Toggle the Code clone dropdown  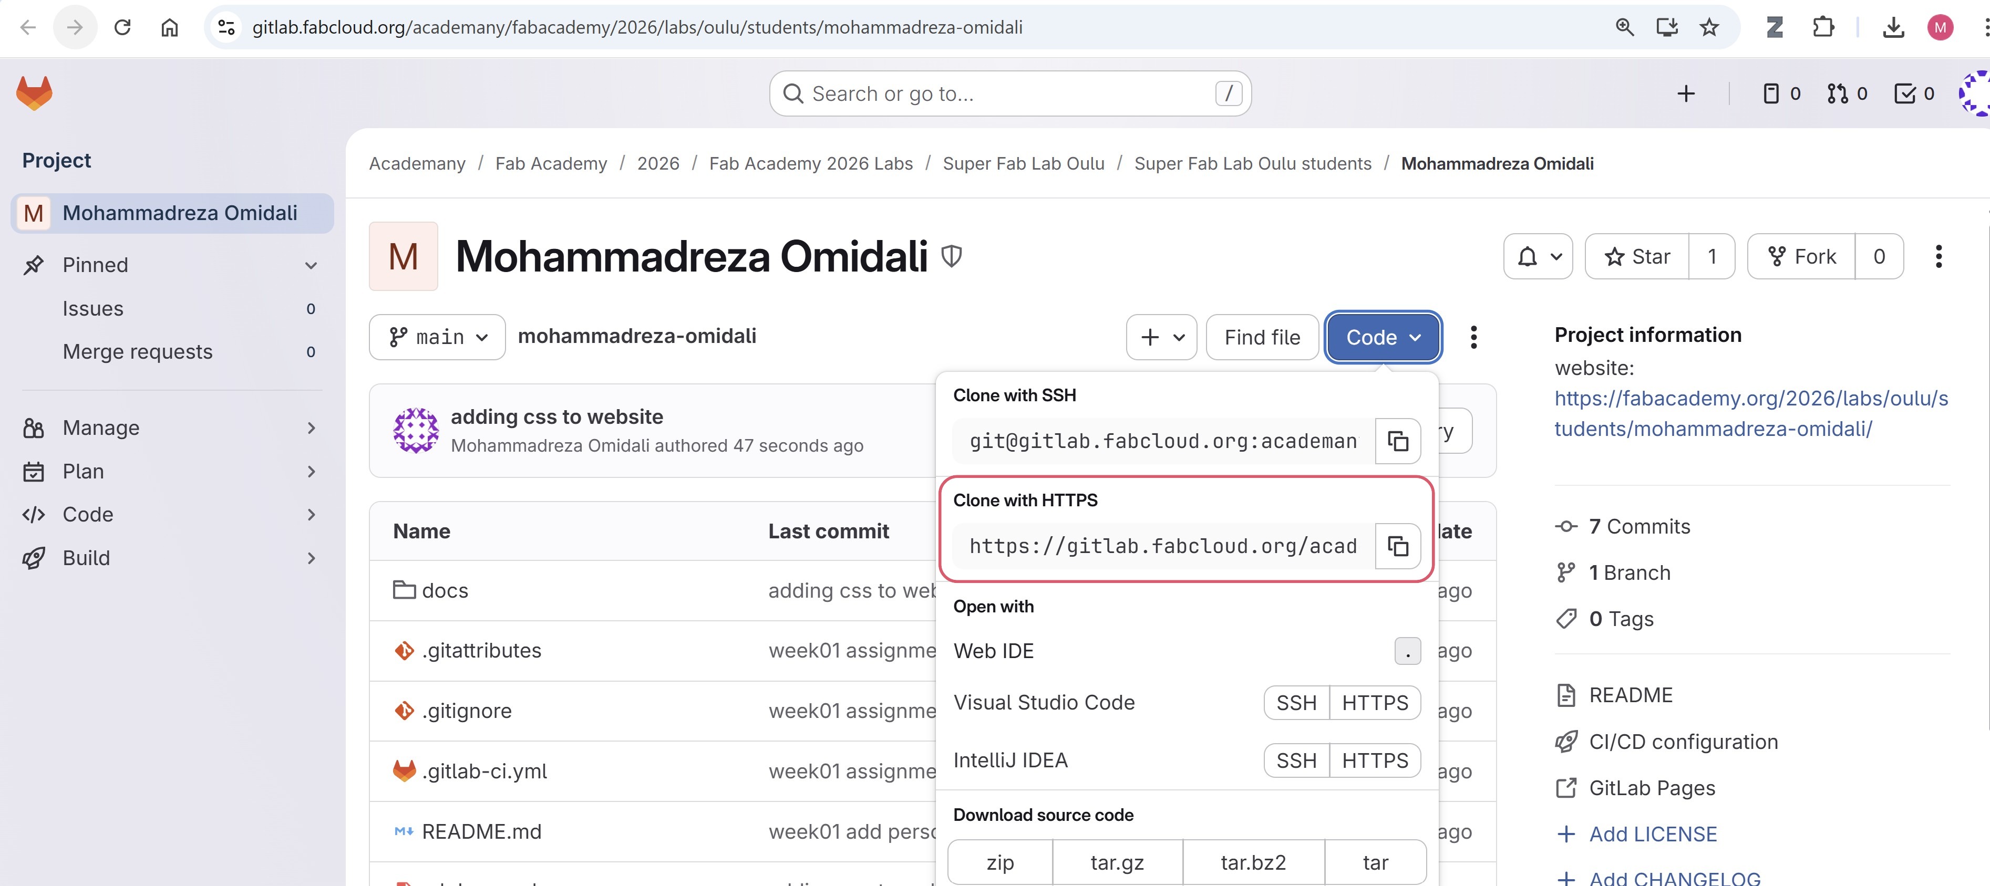click(1383, 337)
